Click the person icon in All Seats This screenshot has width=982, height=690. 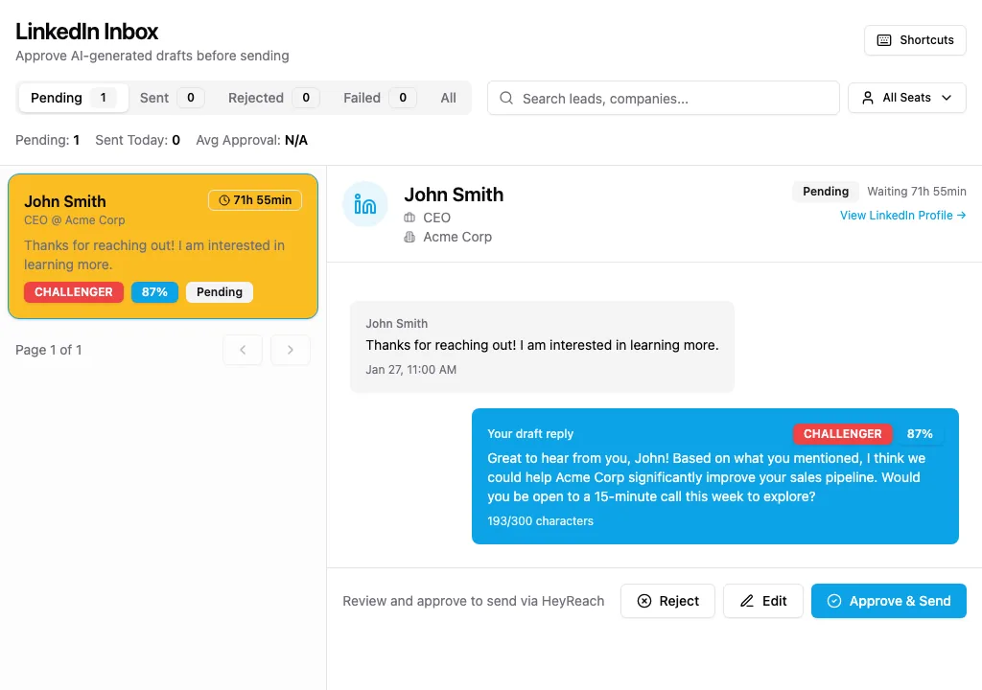(867, 98)
